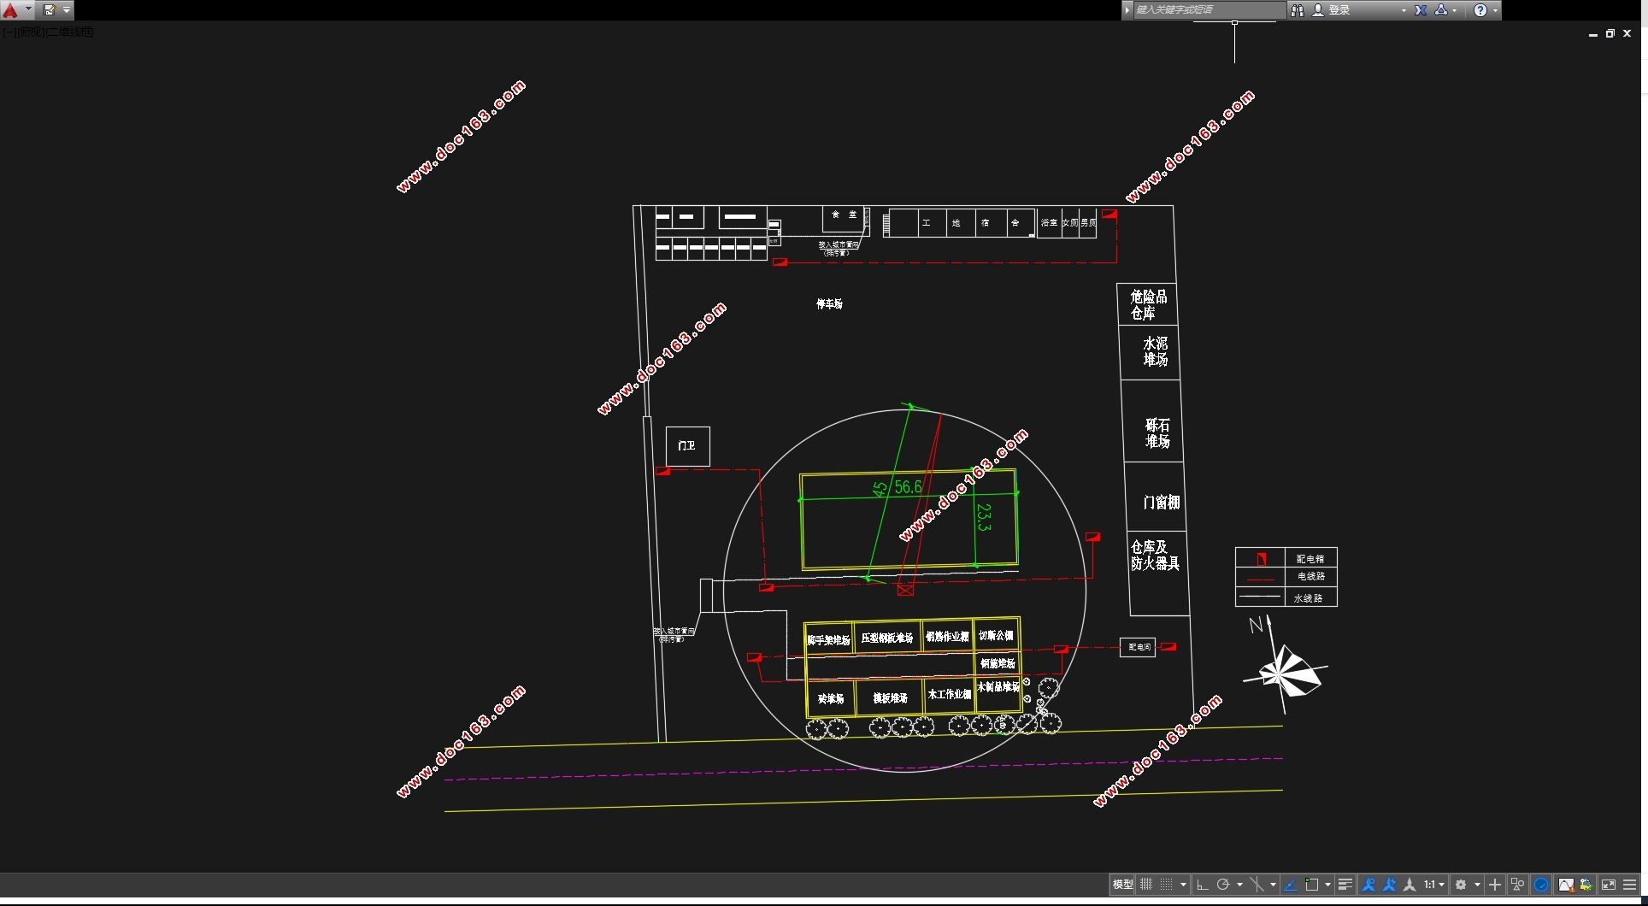The width and height of the screenshot is (1648, 906).
Task: Expand the workspace switching dropdown arrow
Action: [1477, 885]
